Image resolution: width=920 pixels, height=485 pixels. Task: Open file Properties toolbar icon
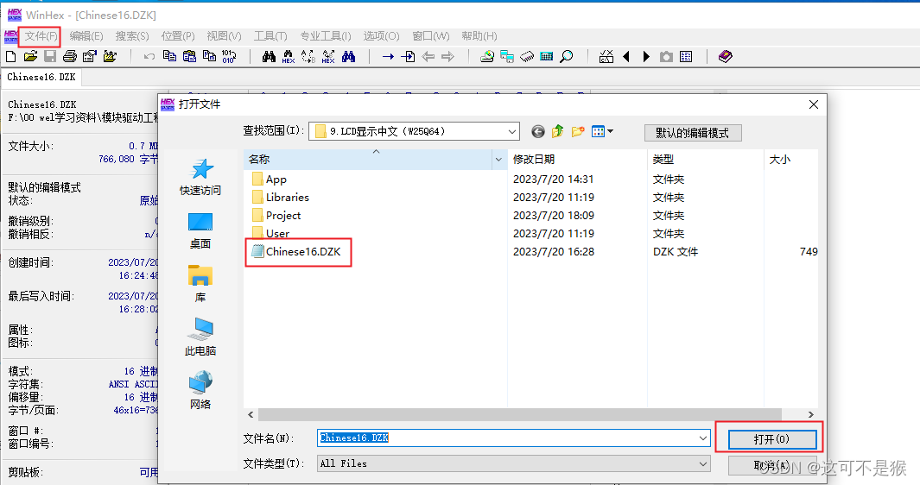point(90,56)
